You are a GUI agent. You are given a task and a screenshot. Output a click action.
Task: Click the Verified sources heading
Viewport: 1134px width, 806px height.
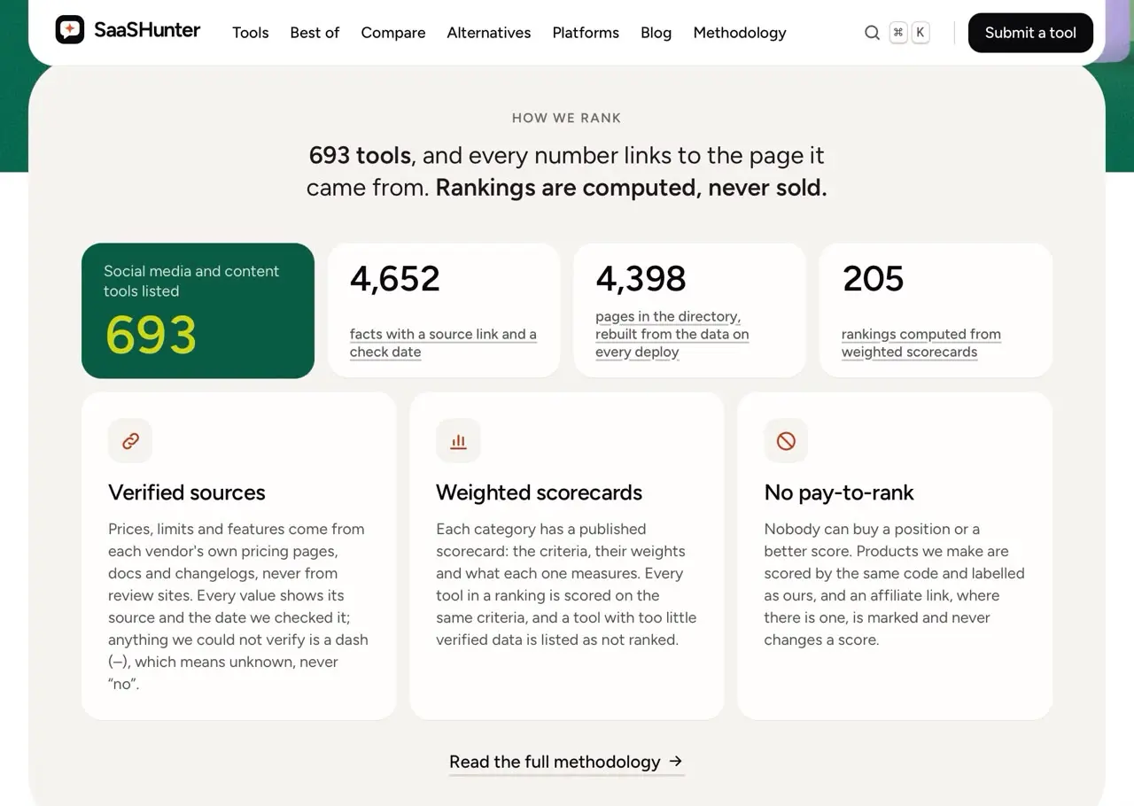187,492
